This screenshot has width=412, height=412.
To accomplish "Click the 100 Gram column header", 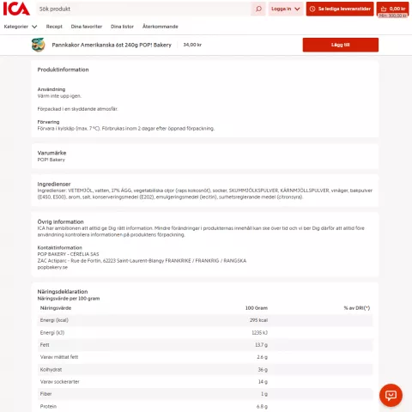I will [257, 308].
